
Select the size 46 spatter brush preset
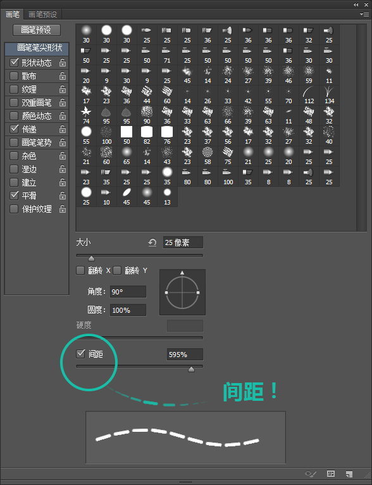click(288, 75)
